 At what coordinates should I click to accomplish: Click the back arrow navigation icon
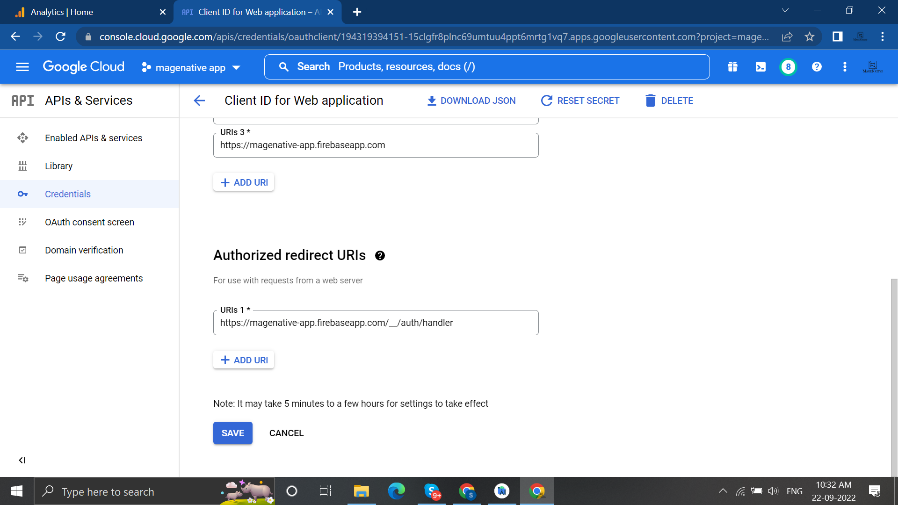point(200,101)
